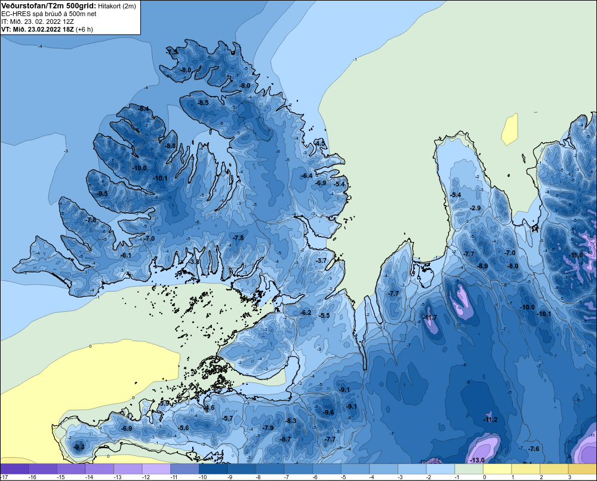Select the -8.5 temperature value
Screen dimensions: 597x481
pyautogui.click(x=203, y=103)
